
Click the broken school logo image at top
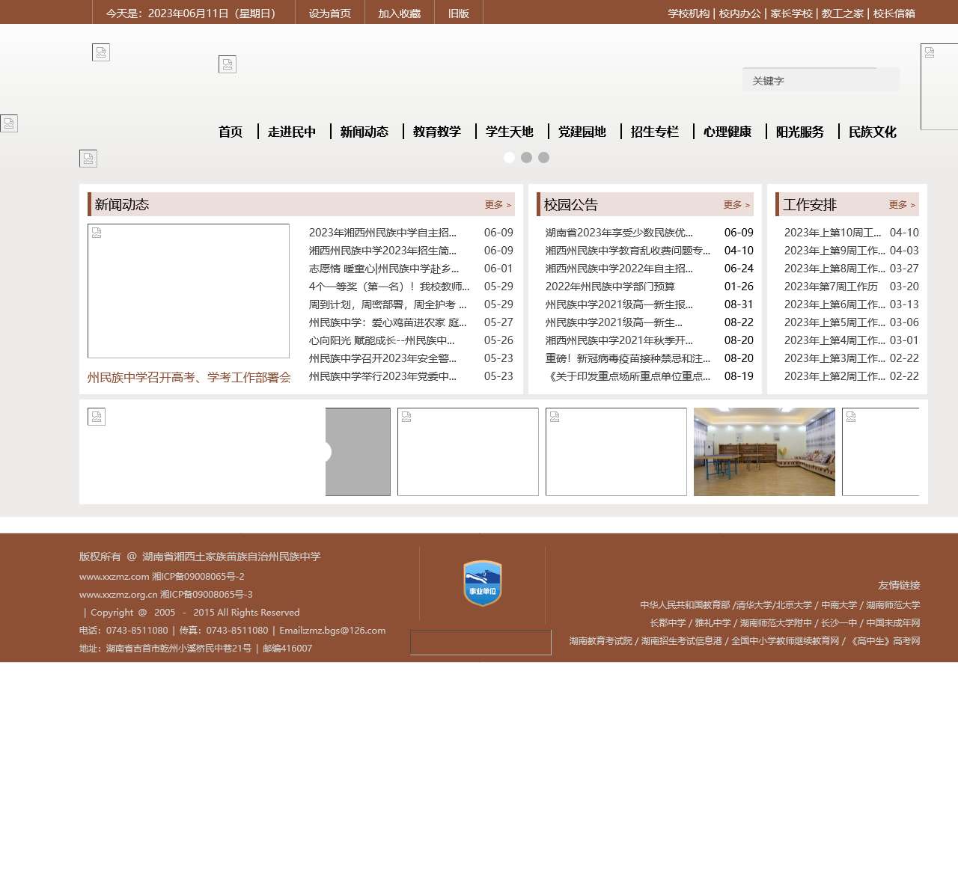(x=101, y=52)
